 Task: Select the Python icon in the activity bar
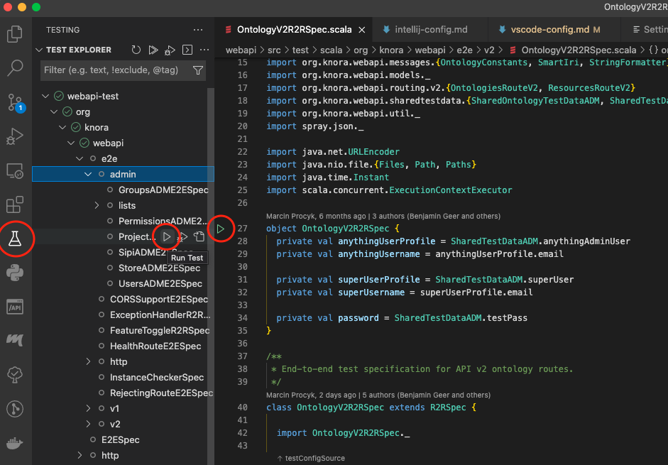[x=16, y=272]
